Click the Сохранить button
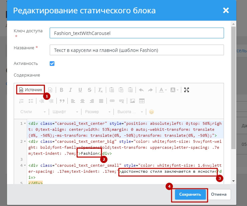The image size is (247, 206). coord(190,194)
